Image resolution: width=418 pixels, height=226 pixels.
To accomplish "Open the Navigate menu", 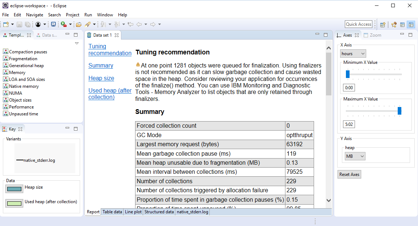I will tap(34, 15).
